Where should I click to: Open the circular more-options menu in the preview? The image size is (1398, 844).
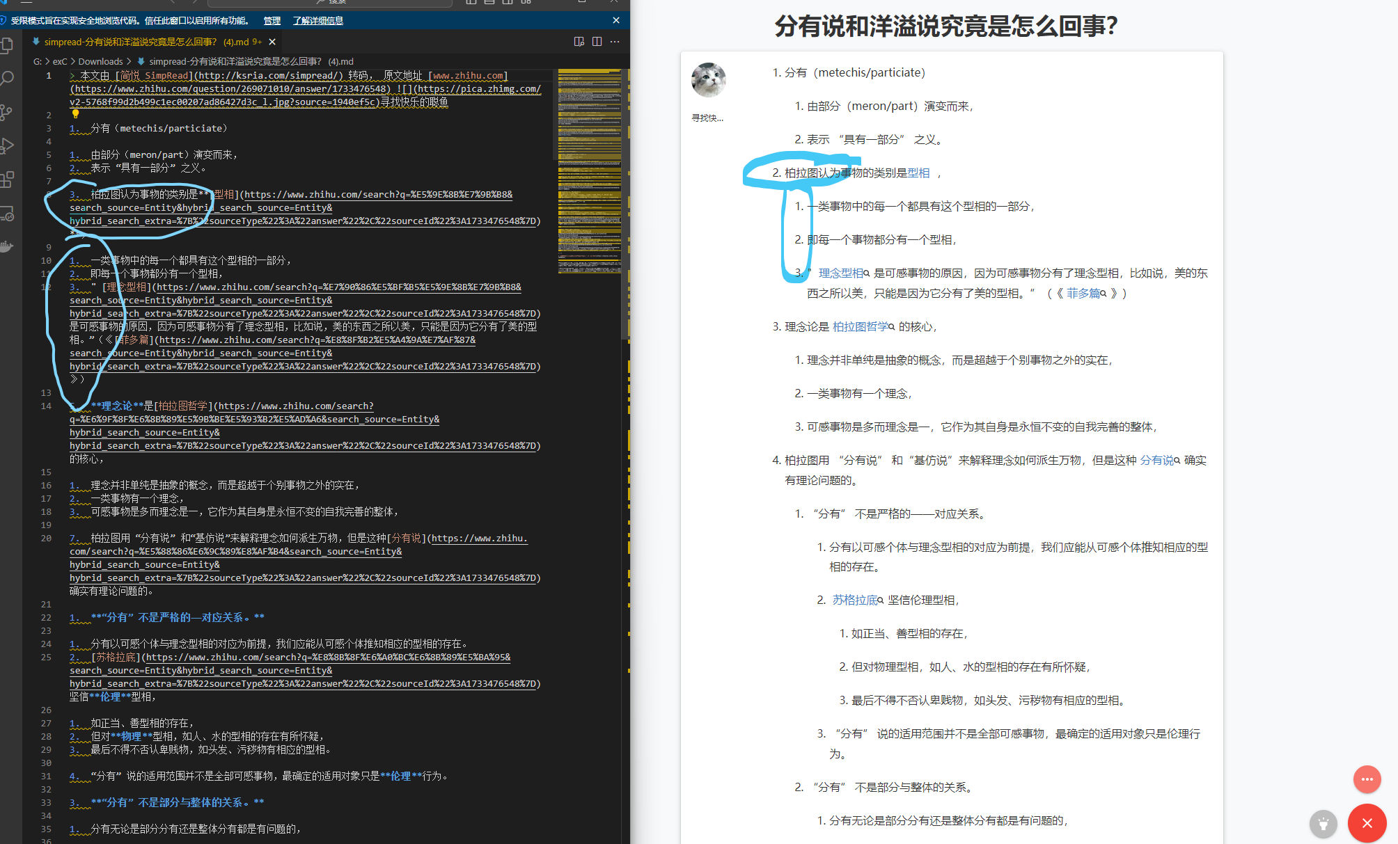point(1367,779)
